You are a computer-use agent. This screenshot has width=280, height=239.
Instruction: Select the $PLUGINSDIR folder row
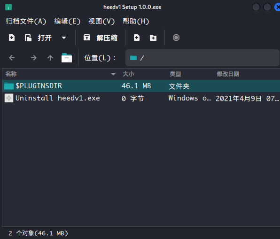click(x=141, y=86)
